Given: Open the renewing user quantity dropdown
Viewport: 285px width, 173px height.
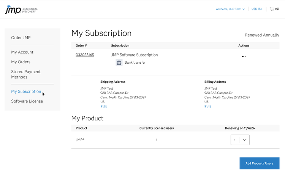Looking at the screenshot, I should [x=240, y=140].
